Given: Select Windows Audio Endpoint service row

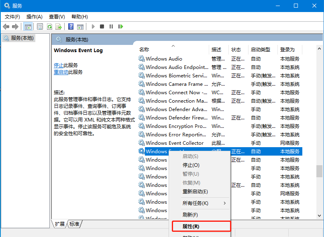Looking at the screenshot, I should pos(220,67).
